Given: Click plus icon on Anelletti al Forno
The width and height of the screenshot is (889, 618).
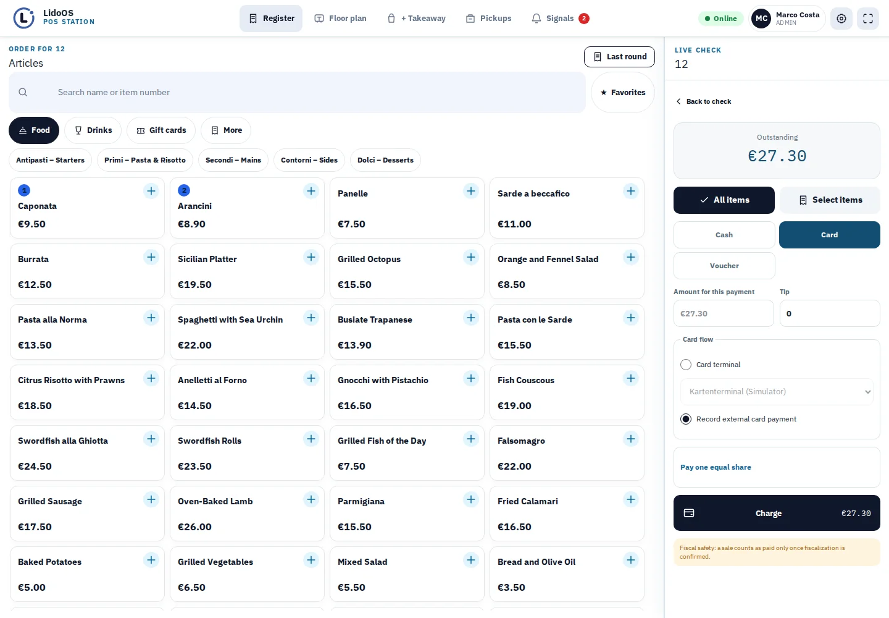Looking at the screenshot, I should coord(311,378).
